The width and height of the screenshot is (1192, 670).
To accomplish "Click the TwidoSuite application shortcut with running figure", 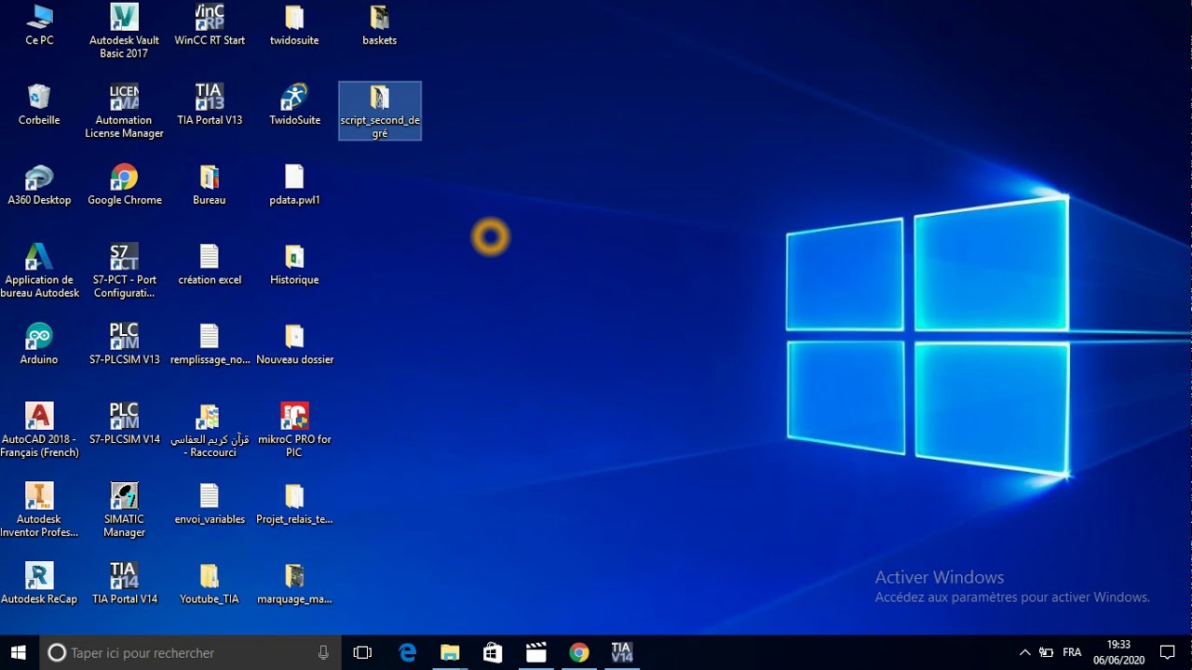I will 294,105.
